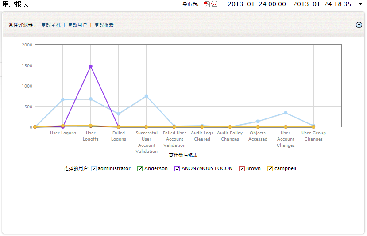
Task: Toggle campbell user checkbox
Action: (270, 169)
